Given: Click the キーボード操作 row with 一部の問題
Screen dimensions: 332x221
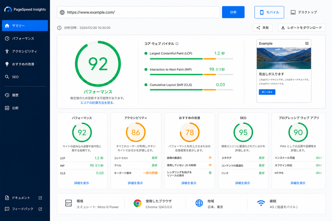Looking at the screenshot, I should point(136,173).
